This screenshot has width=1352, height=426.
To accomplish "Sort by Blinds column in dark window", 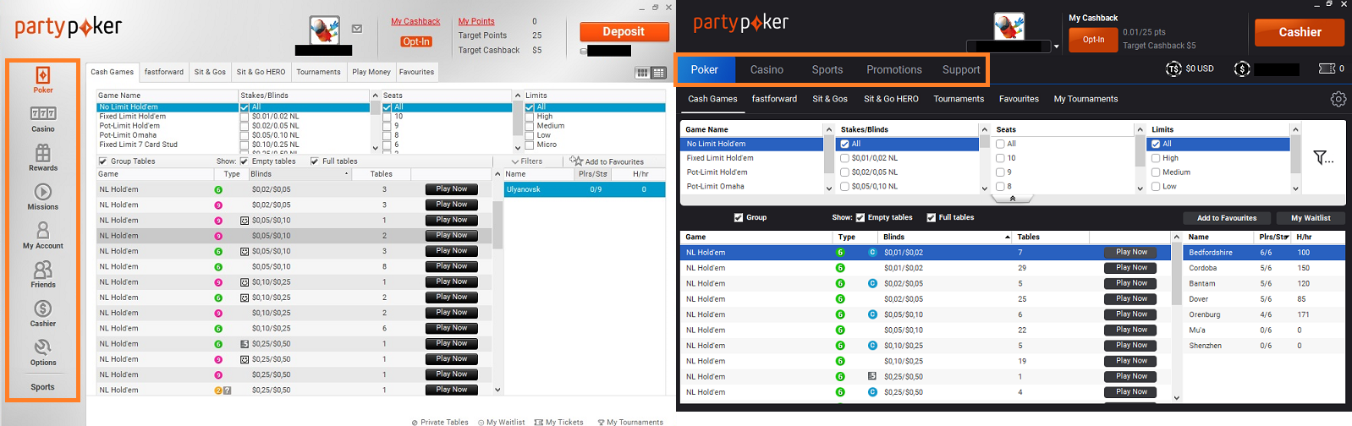I will pyautogui.click(x=945, y=237).
